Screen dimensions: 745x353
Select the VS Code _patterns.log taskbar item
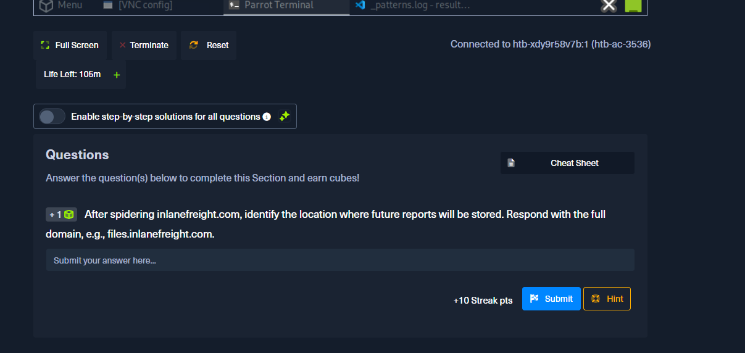[413, 6]
